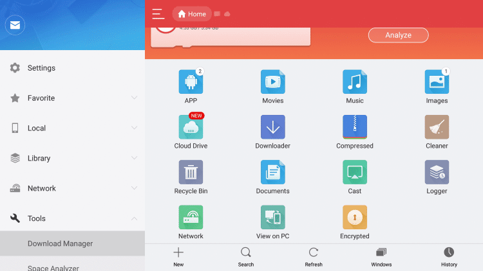Expand the sidebar Network section chevron
The image size is (483, 271).
134,188
